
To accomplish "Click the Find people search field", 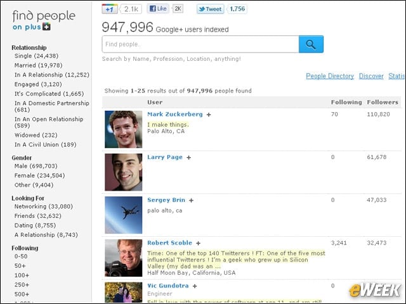I will coord(200,44).
